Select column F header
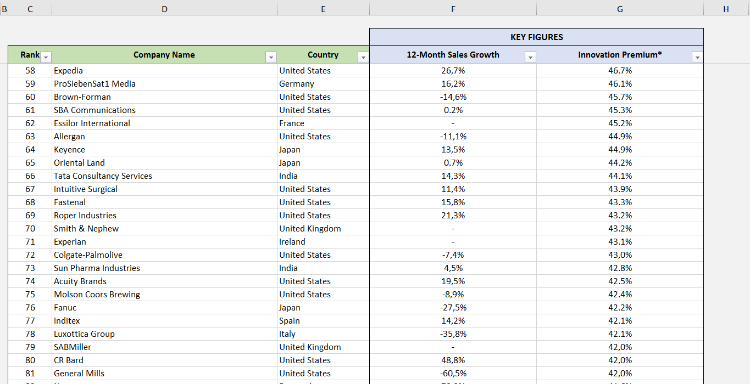This screenshot has width=750, height=384. click(453, 9)
